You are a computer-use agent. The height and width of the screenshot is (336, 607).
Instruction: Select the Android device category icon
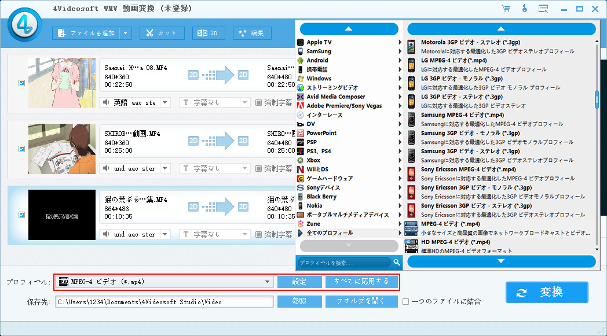click(x=300, y=60)
